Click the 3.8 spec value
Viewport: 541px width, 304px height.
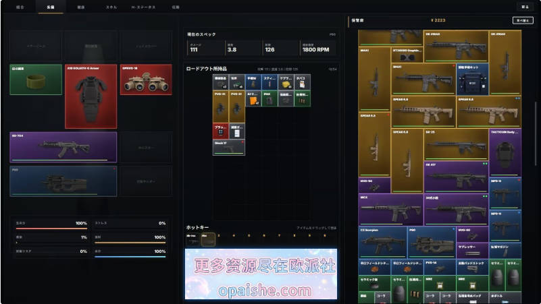coord(232,50)
